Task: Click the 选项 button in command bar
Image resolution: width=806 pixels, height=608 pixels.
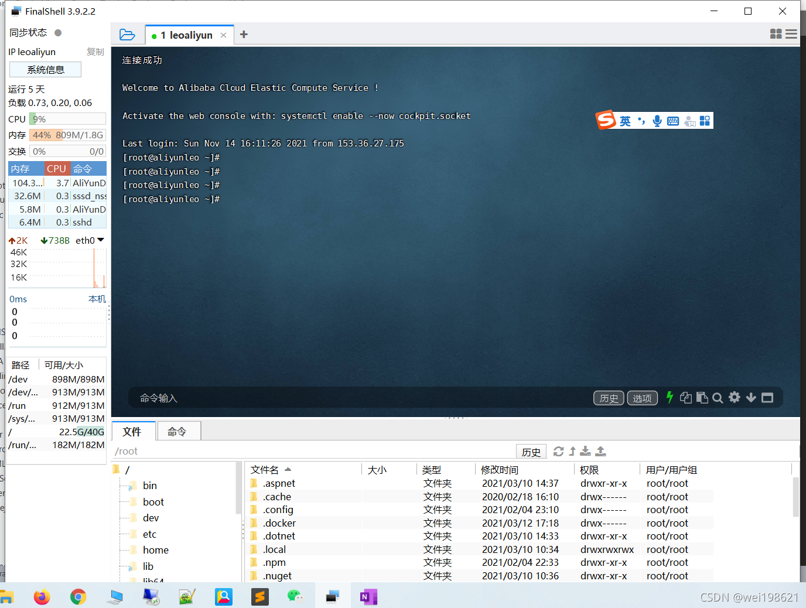Action: click(x=642, y=398)
